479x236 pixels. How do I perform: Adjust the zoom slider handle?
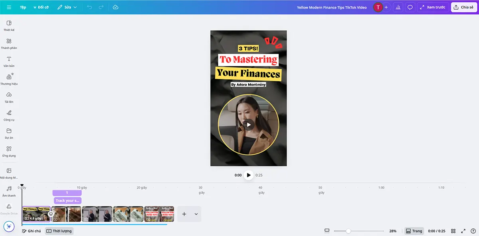348,231
